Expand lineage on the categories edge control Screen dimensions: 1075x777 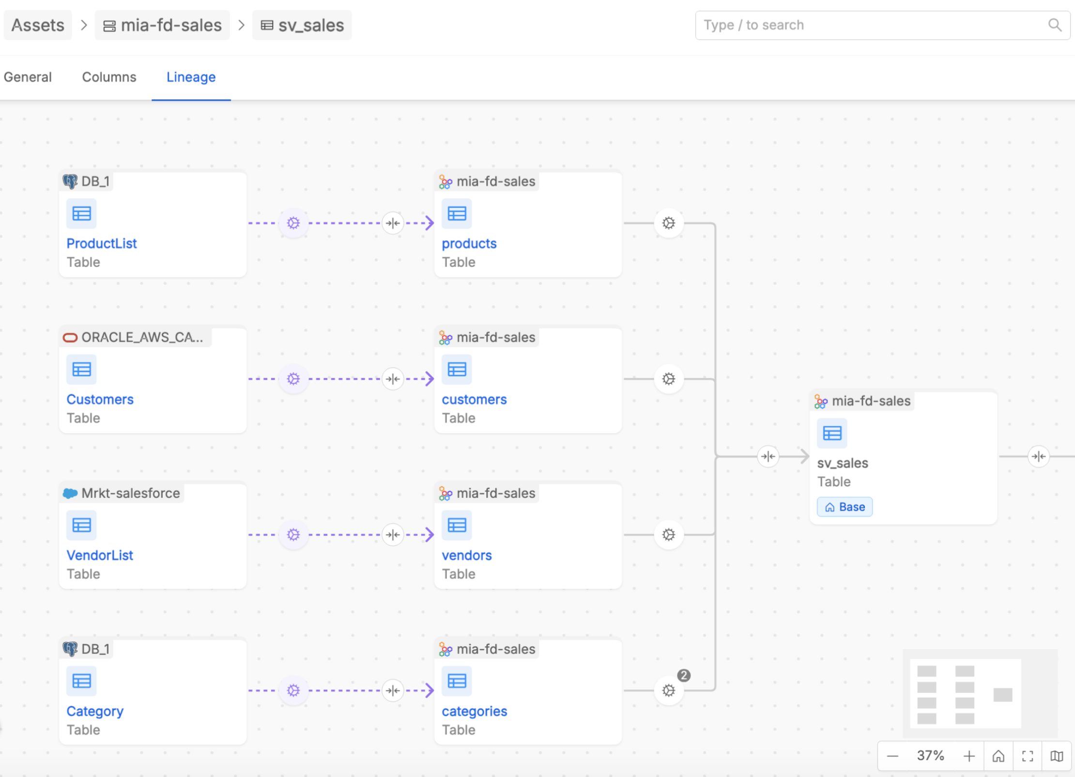point(393,690)
